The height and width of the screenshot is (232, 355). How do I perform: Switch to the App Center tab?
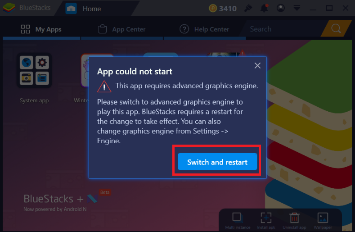122,29
